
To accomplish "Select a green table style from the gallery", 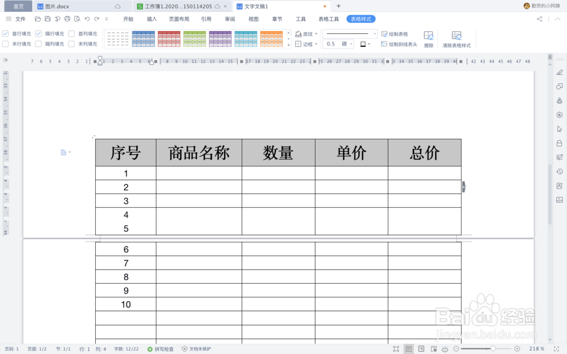I will (194, 38).
